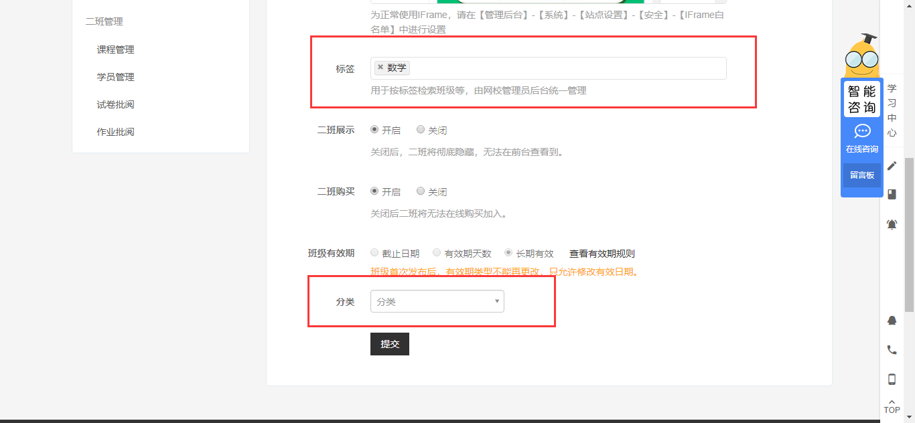Click the mobile device icon
Image resolution: width=915 pixels, height=423 pixels.
(x=892, y=379)
